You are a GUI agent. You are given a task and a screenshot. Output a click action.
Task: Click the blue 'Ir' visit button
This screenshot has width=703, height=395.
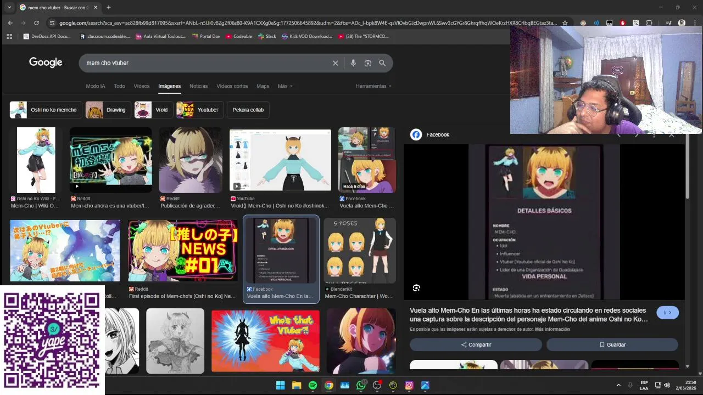coord(667,313)
